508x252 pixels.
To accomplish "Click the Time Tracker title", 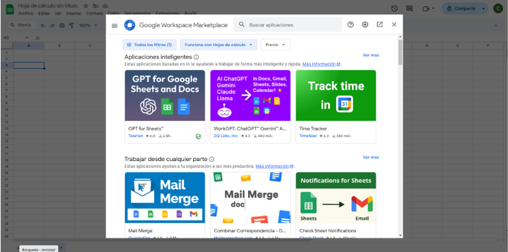I will coord(313,129).
